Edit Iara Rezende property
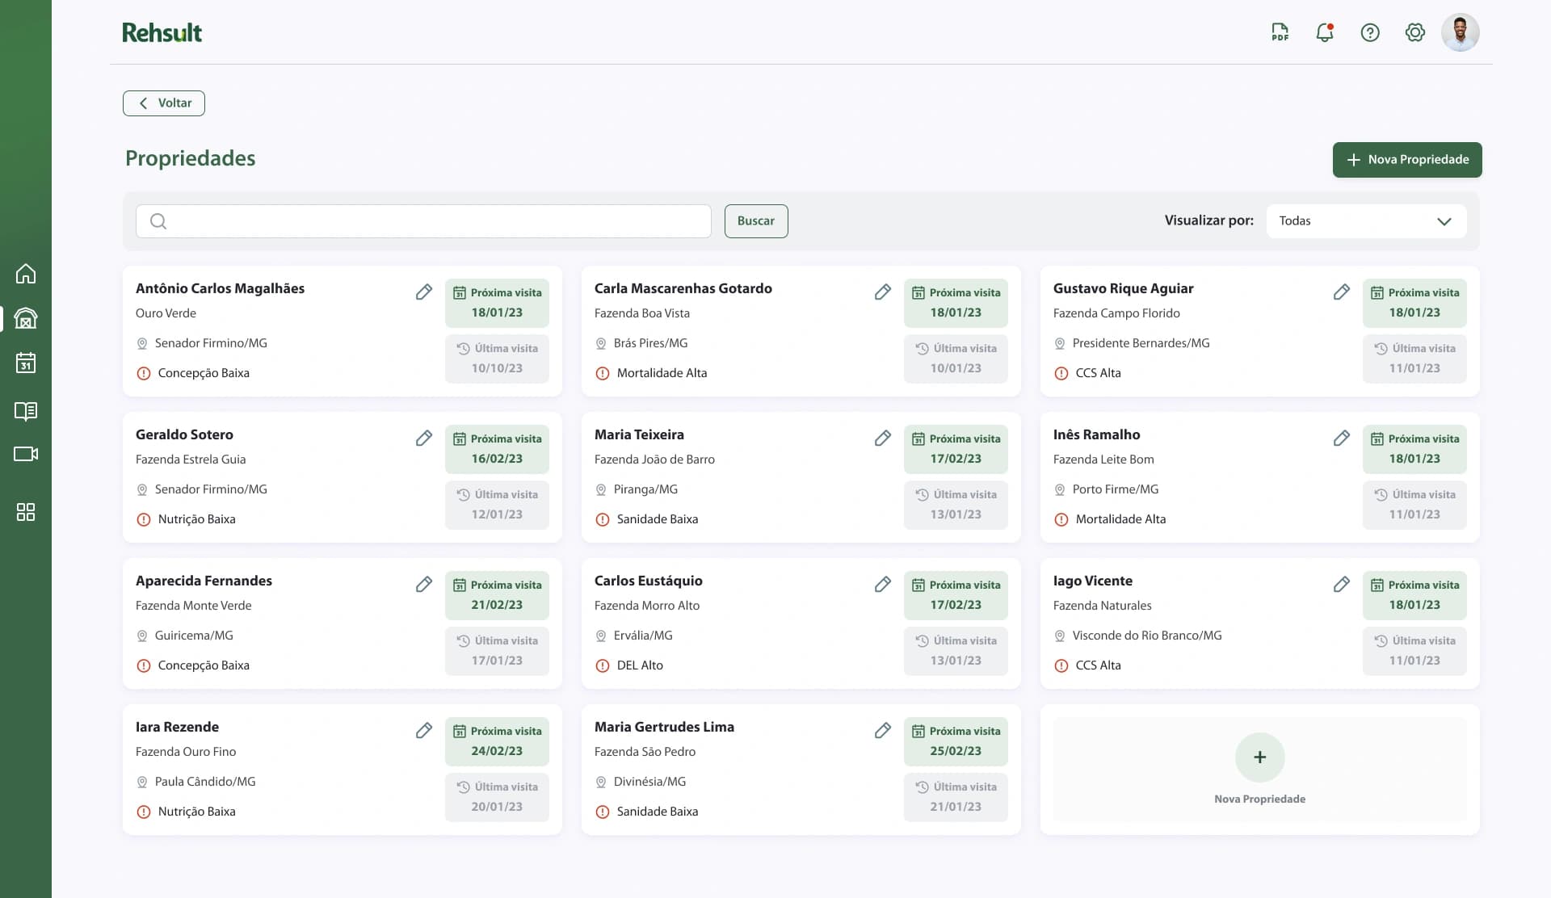The image size is (1551, 898). tap(424, 730)
